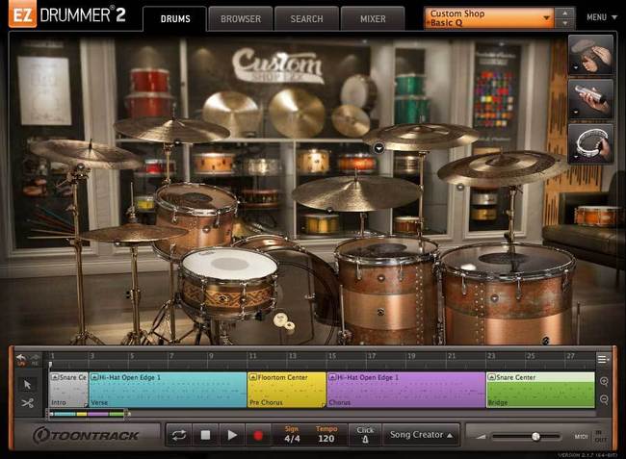Expand the Floortom Center block arrow
The height and width of the screenshot is (459, 626).
click(x=252, y=377)
